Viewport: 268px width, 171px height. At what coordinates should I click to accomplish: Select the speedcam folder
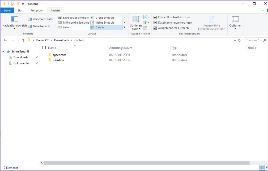pyautogui.click(x=59, y=55)
